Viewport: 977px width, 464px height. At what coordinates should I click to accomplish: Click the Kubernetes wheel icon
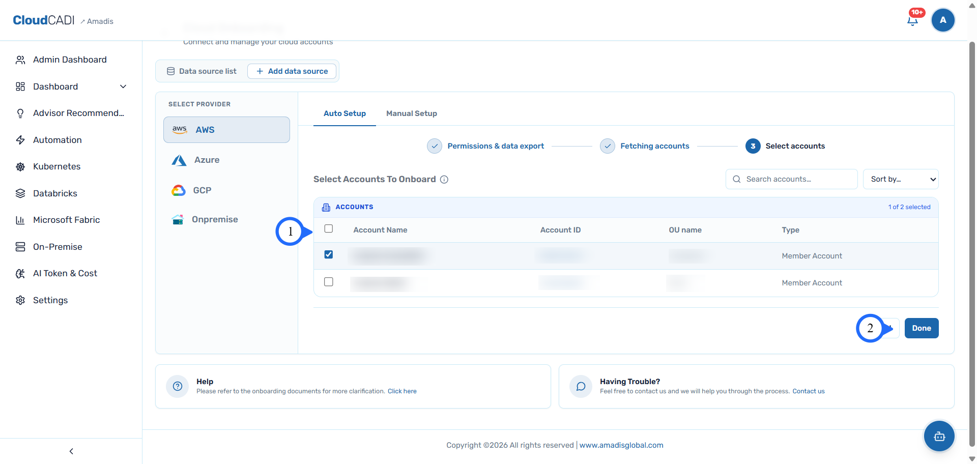point(20,167)
